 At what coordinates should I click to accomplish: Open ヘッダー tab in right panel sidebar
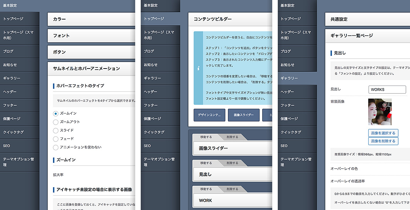(297, 92)
